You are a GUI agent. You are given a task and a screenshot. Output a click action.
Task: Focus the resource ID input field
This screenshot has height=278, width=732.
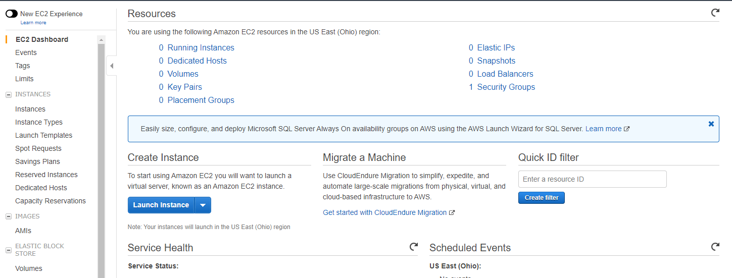click(592, 179)
